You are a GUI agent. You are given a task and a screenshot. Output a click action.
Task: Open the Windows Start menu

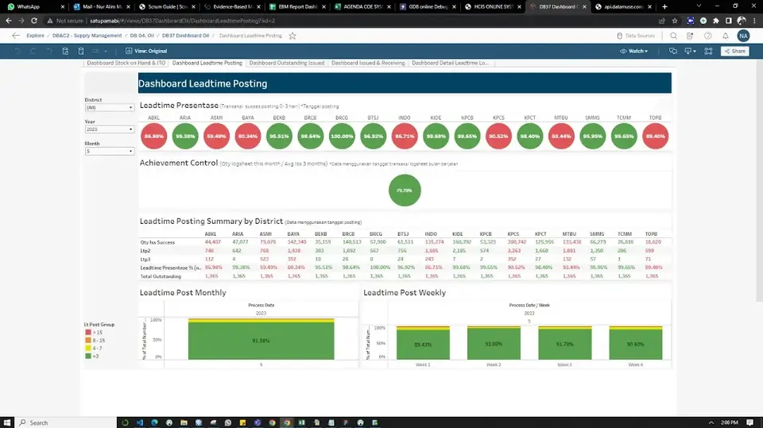click(x=7, y=422)
